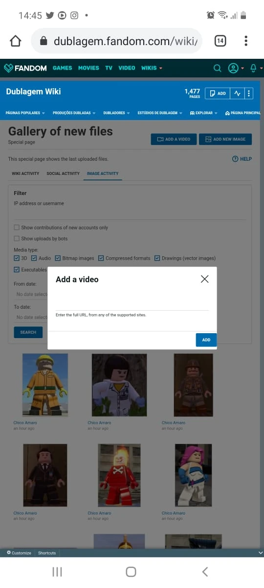Tap Android home button

point(131,572)
